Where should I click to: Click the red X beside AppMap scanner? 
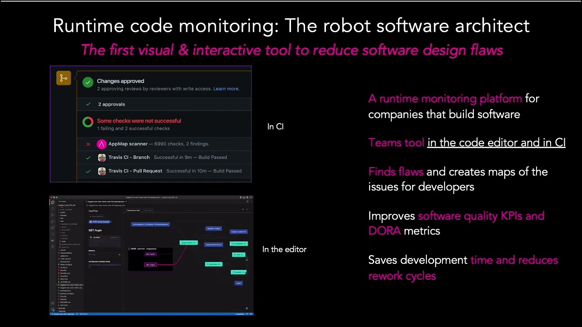88,144
